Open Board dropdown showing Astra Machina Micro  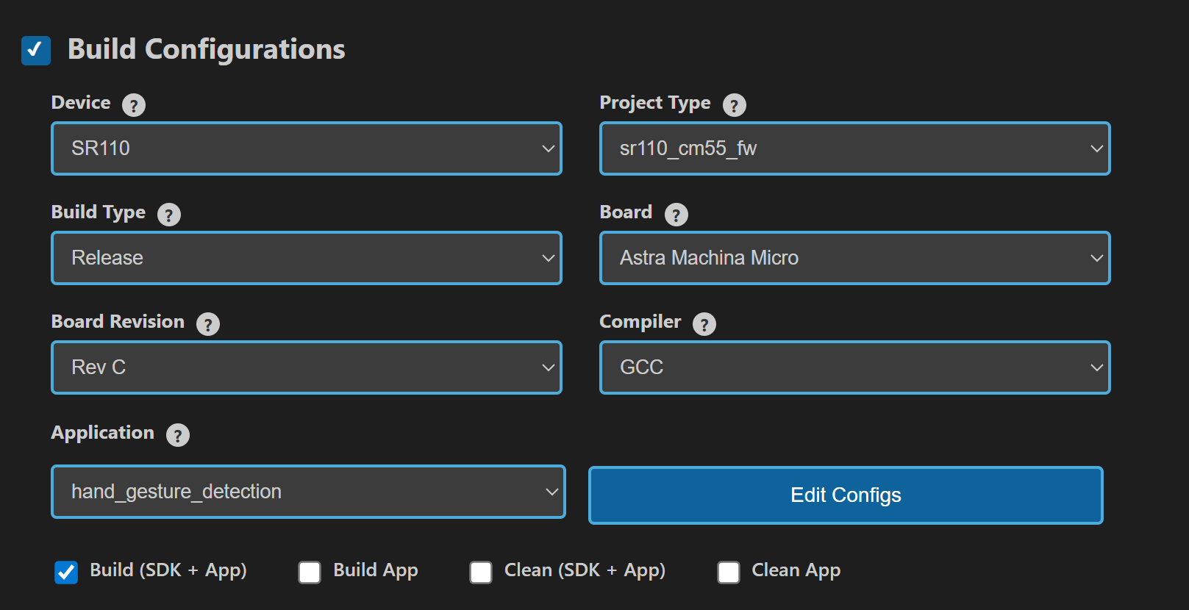[x=855, y=258]
